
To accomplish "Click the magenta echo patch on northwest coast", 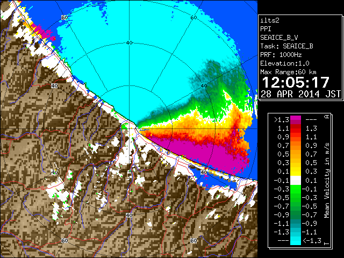I will coord(43,33).
